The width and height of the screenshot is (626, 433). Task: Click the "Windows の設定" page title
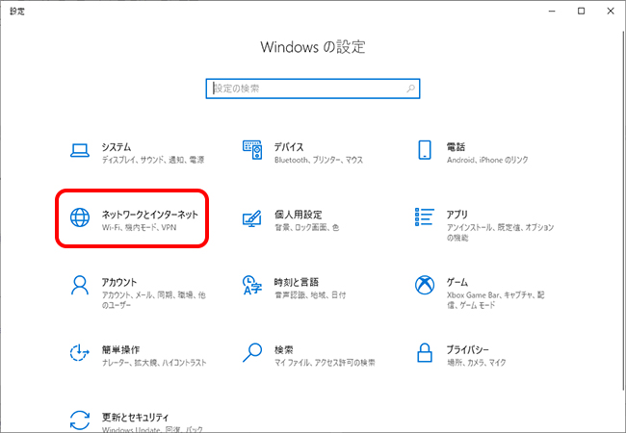(x=313, y=47)
